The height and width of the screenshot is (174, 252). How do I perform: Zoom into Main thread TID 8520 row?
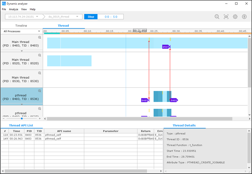coord(39,55)
